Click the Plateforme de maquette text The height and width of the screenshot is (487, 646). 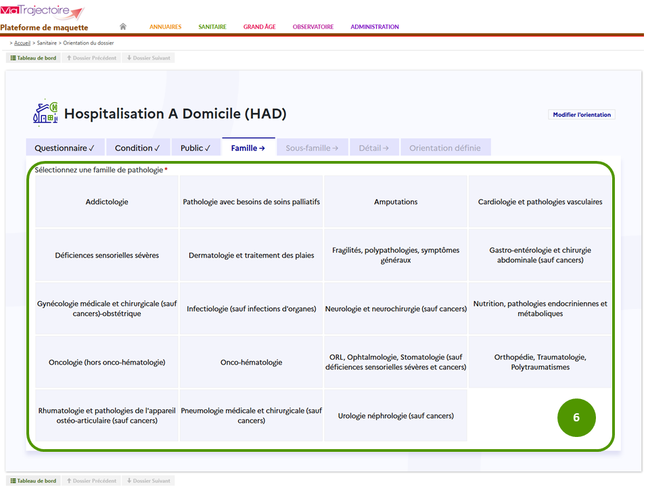click(44, 28)
